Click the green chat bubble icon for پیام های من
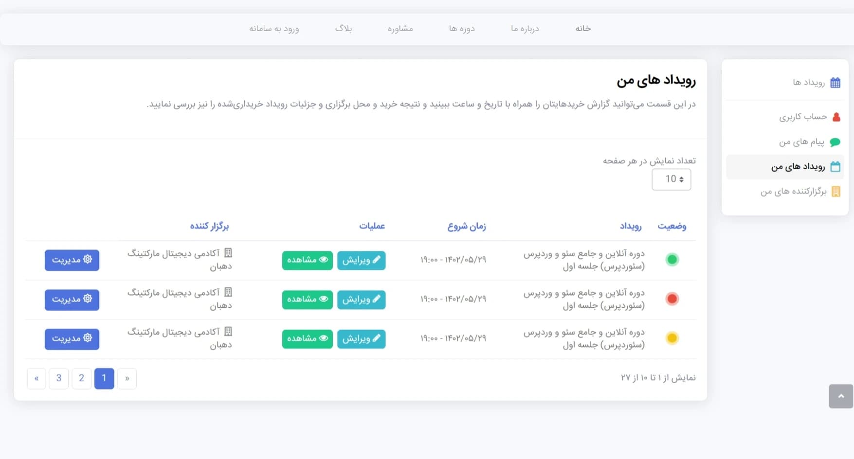This screenshot has height=459, width=854. click(x=835, y=142)
